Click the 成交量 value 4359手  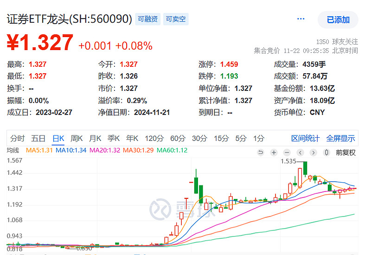tap(314, 64)
